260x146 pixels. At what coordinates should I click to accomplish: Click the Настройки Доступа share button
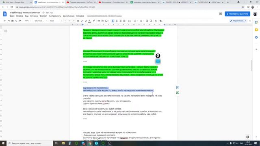click(x=237, y=14)
